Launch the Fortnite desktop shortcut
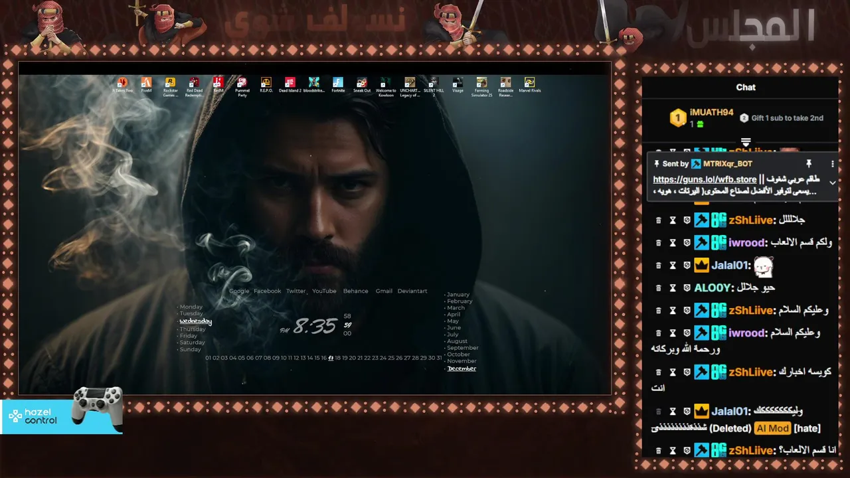This screenshot has width=850, height=478. pyautogui.click(x=338, y=85)
